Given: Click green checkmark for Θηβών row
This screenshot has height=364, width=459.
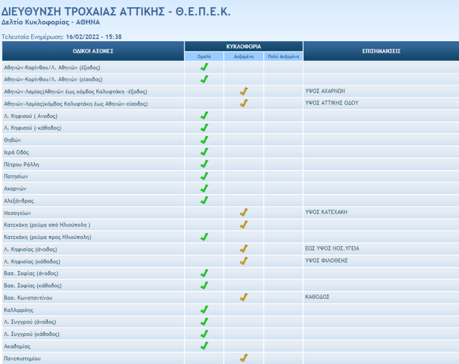Looking at the screenshot, I should click(x=204, y=140).
